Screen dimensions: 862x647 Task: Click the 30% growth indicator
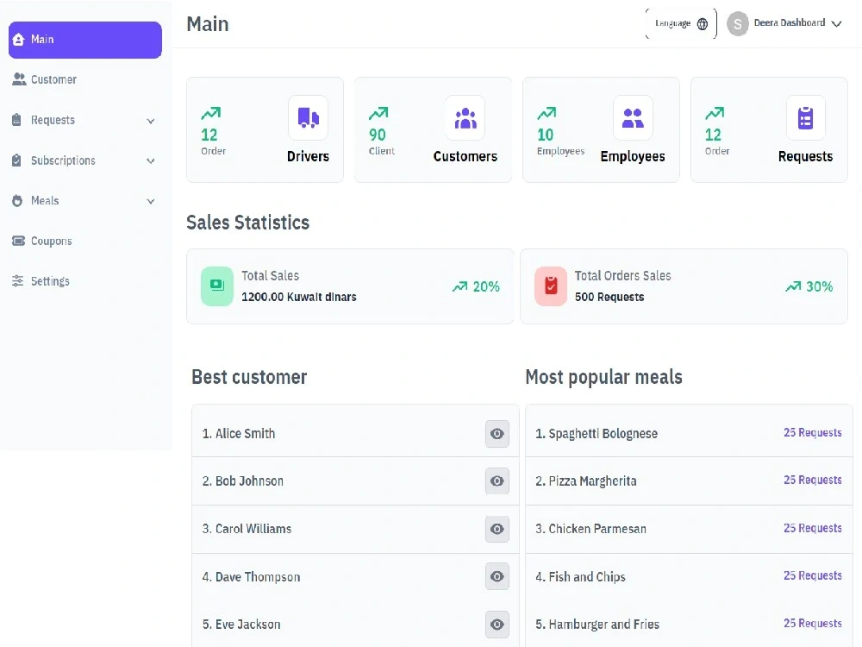point(809,286)
